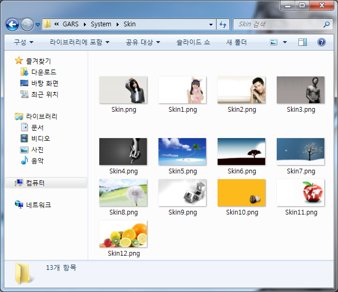Open the 문서 library
The height and width of the screenshot is (292, 338).
tap(37, 128)
